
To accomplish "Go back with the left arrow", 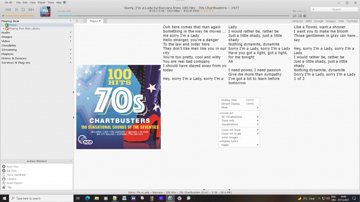I will point(77,21).
